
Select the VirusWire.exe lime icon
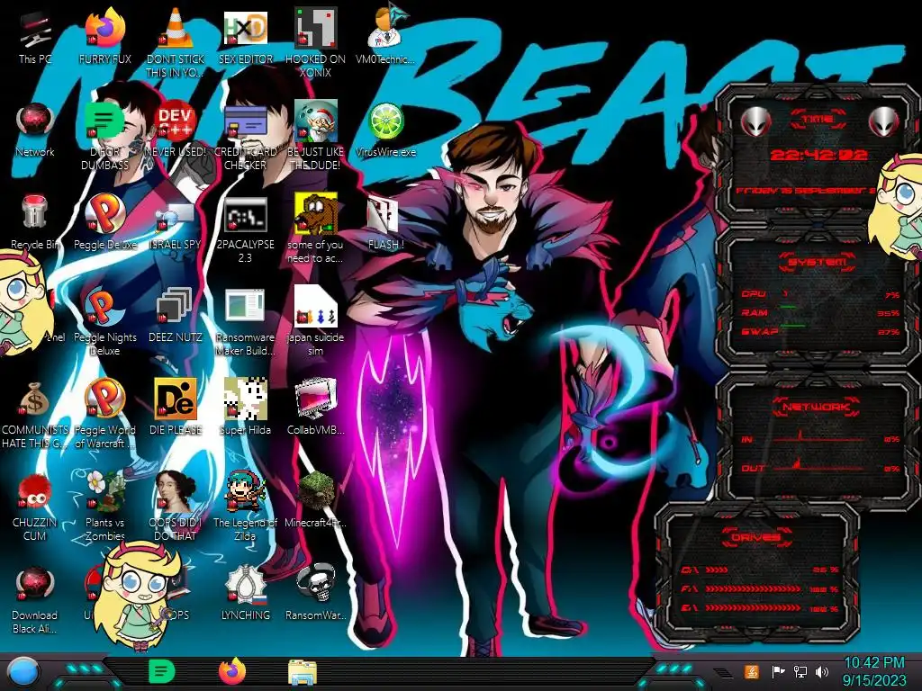[385, 122]
